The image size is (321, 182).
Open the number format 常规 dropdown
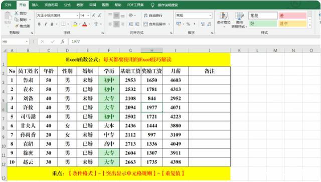coord(210,15)
